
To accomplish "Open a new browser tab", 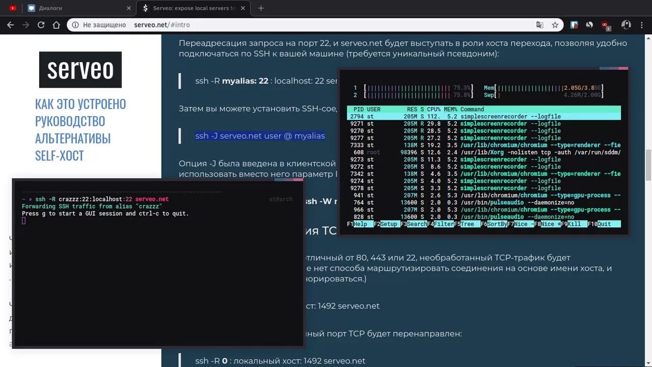I will (x=261, y=8).
